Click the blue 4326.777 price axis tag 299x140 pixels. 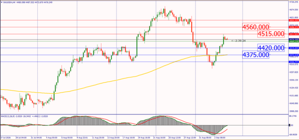click(294, 62)
